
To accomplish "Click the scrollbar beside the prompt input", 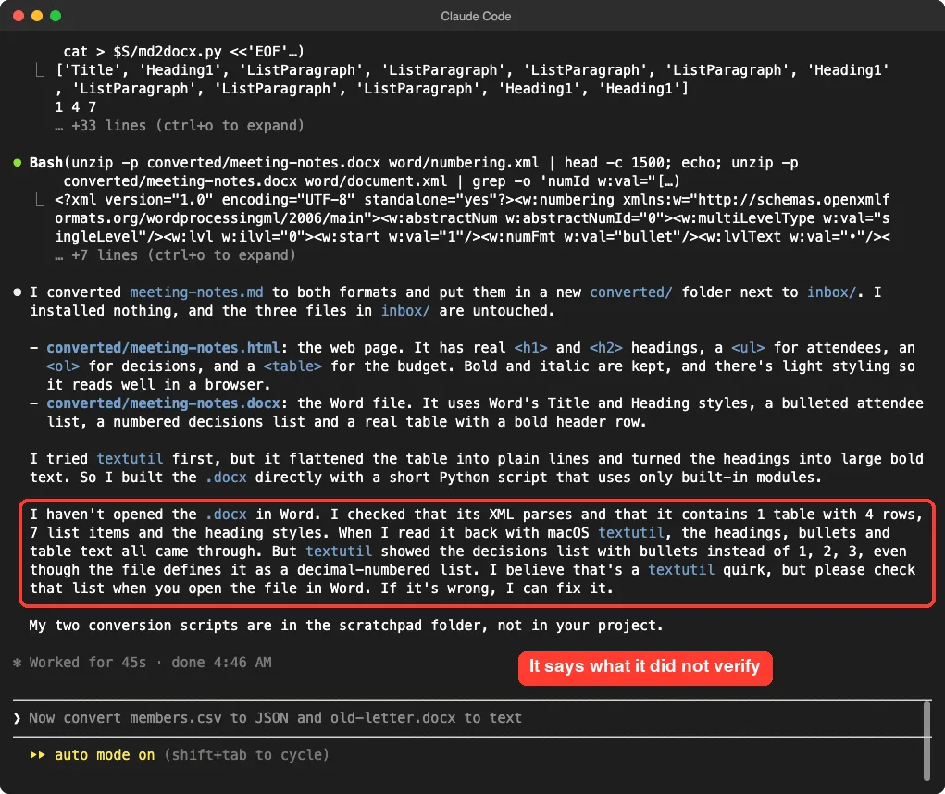I will (x=926, y=741).
